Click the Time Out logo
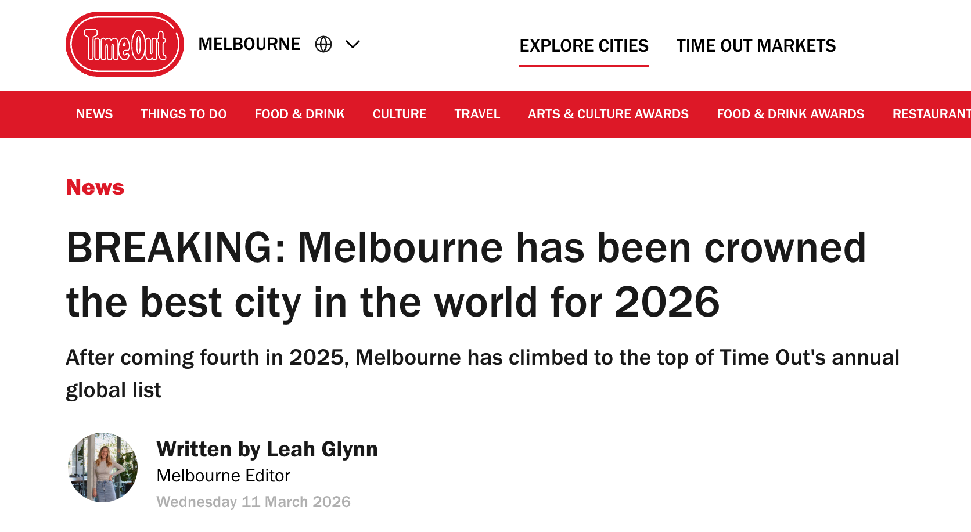971x532 pixels. click(x=125, y=44)
